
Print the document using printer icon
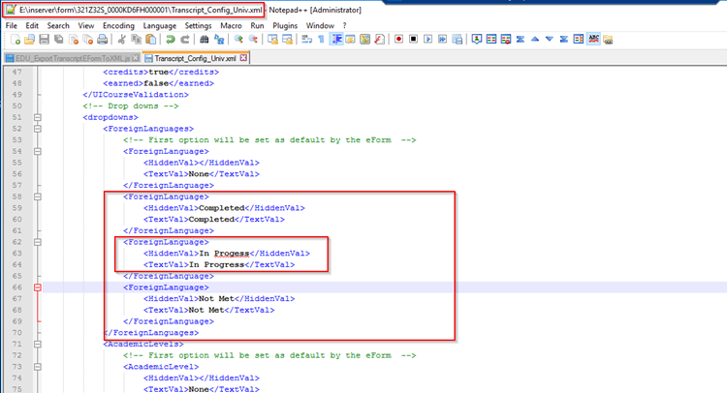point(103,40)
